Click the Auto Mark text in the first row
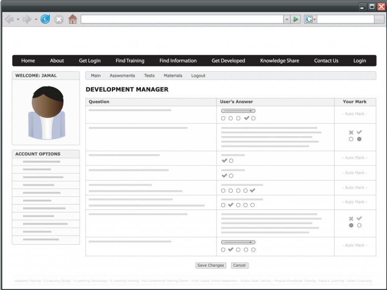 click(x=354, y=114)
